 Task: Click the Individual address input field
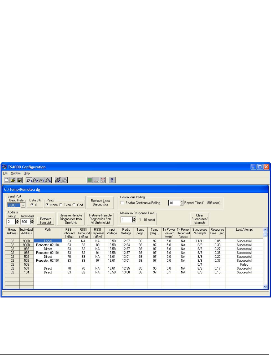pos(25,222)
